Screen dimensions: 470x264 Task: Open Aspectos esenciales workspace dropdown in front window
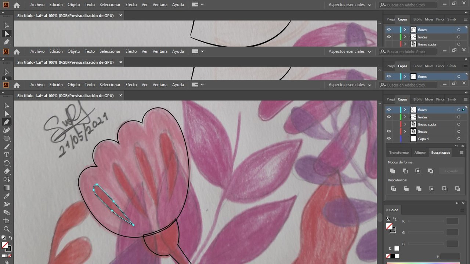click(350, 85)
